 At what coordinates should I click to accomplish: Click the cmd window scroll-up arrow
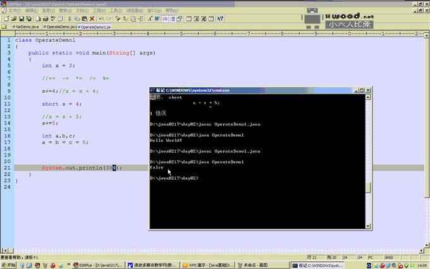(368, 97)
